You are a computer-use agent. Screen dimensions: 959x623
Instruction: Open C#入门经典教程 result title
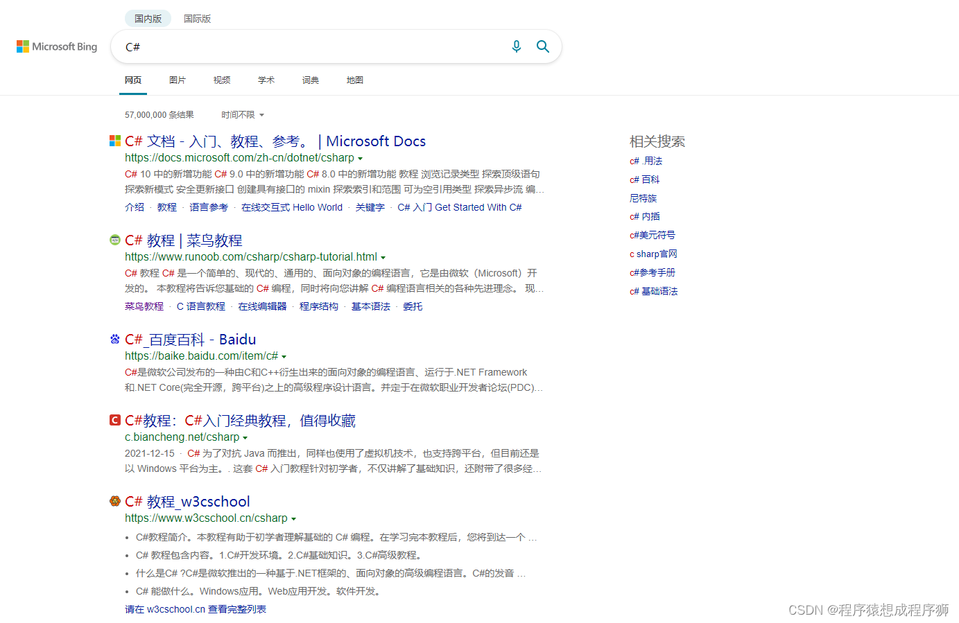240,421
